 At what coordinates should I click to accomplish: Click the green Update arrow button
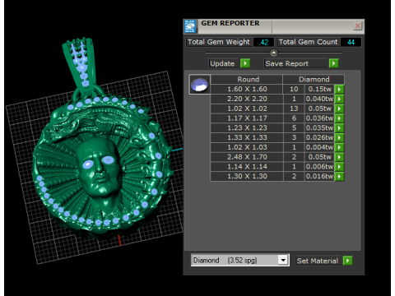coord(245,63)
